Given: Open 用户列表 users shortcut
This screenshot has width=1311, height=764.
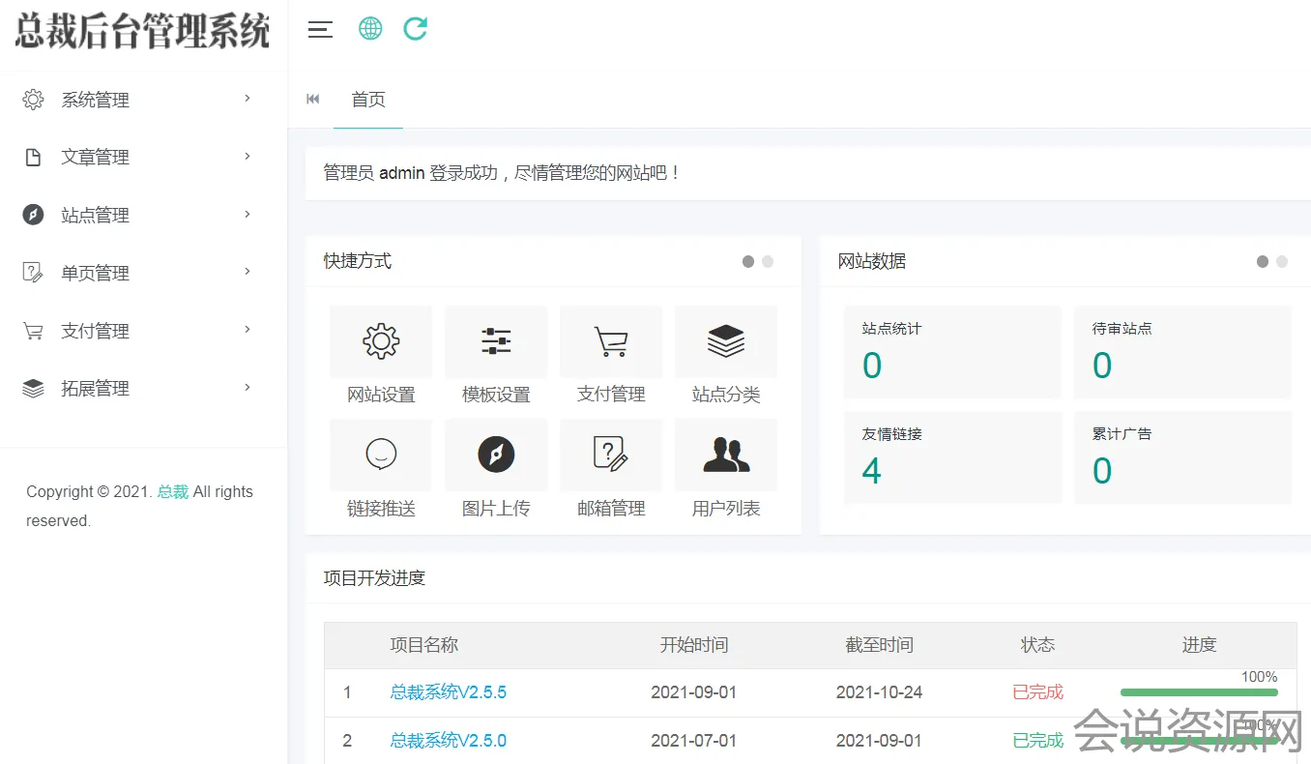Looking at the screenshot, I should click(726, 455).
